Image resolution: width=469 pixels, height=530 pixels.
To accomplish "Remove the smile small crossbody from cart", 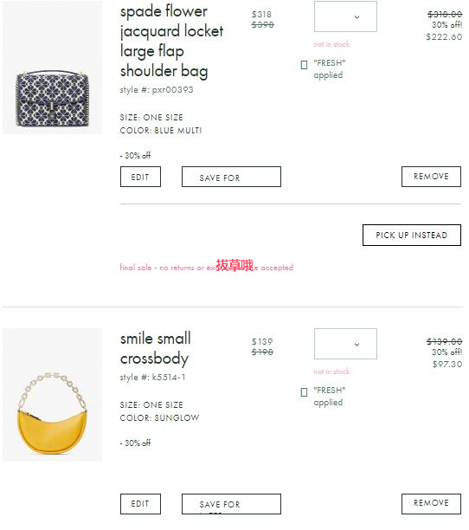I will point(431,504).
